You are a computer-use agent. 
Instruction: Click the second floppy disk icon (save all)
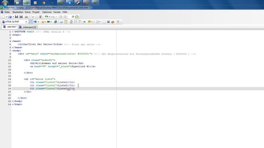tap(21, 17)
